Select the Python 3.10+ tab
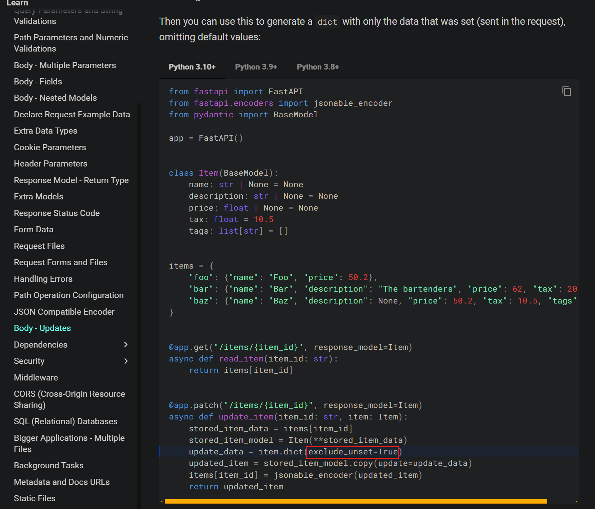 coord(192,67)
